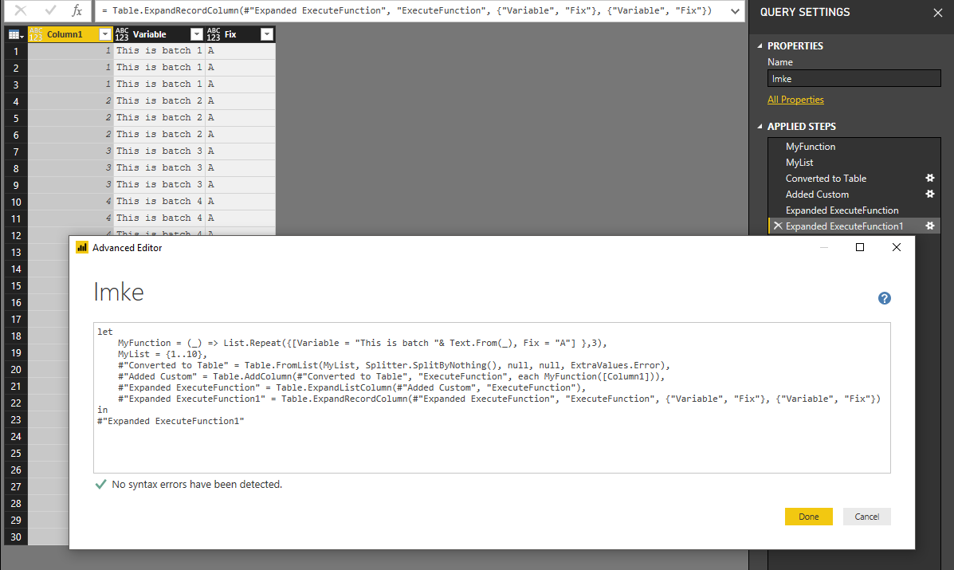This screenshot has width=954, height=570.
Task: Click cell 'This is batch 3' in row 8
Action: tap(159, 168)
